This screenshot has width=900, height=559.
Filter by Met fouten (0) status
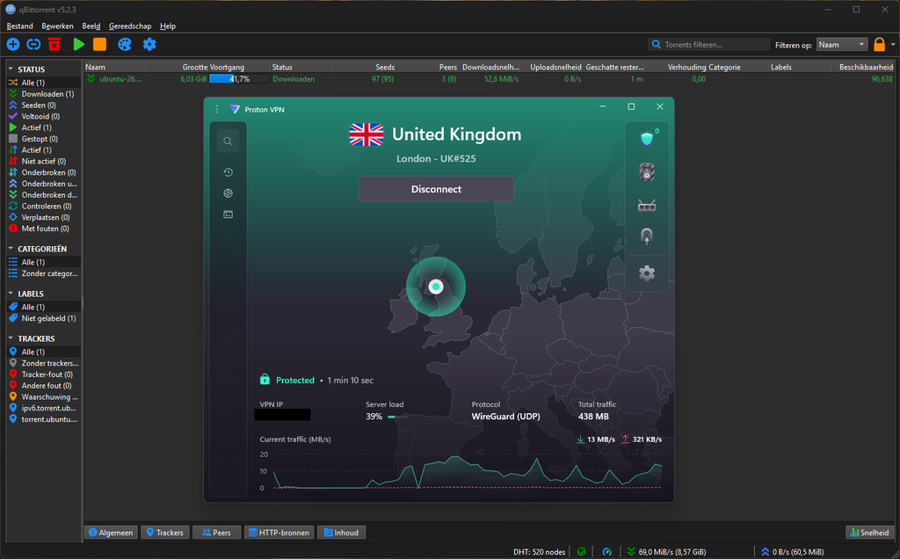click(x=44, y=229)
